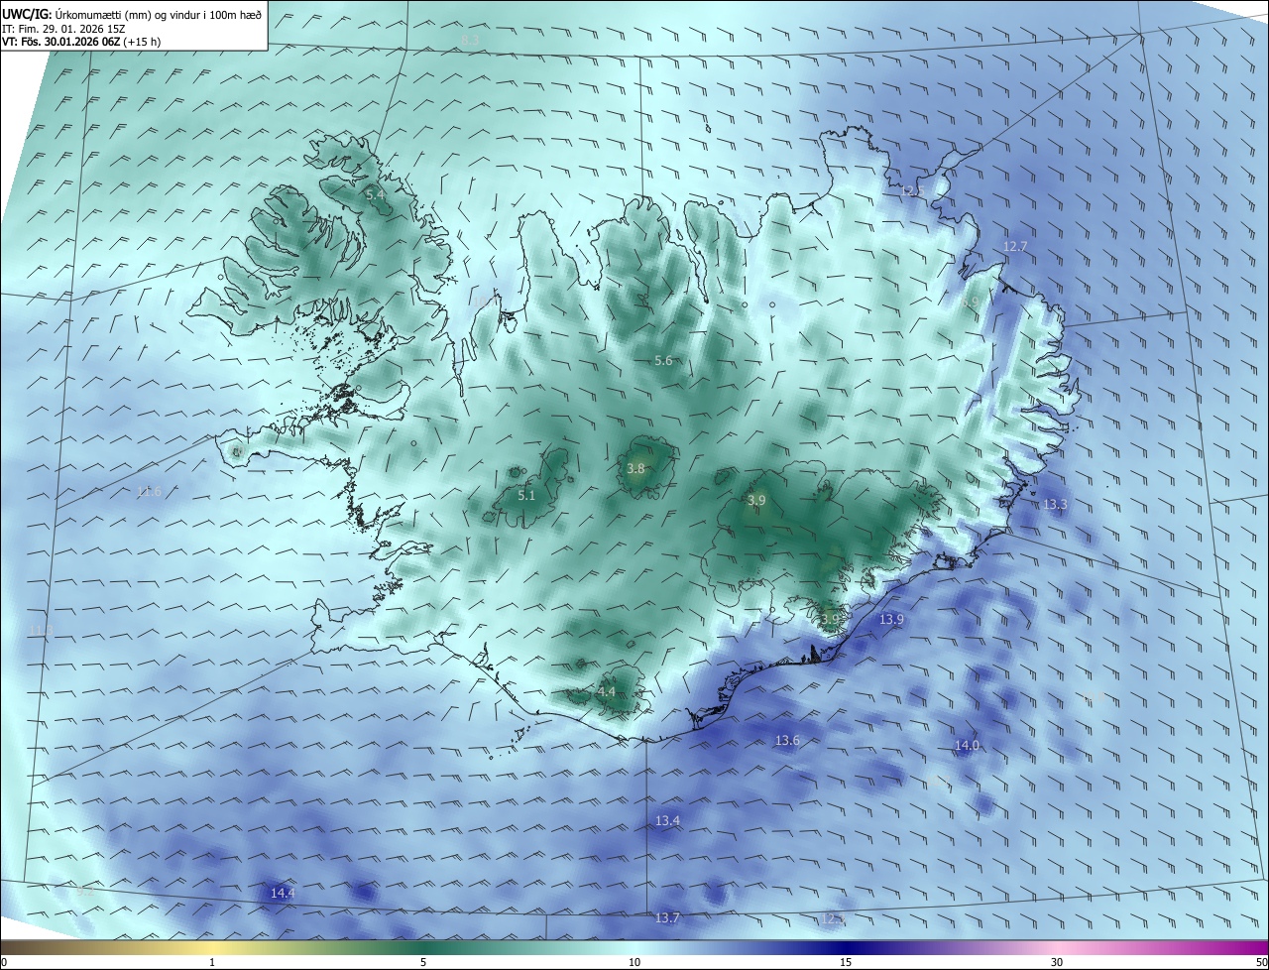Click the 14.4 value label
The height and width of the screenshot is (970, 1269).
click(x=283, y=893)
